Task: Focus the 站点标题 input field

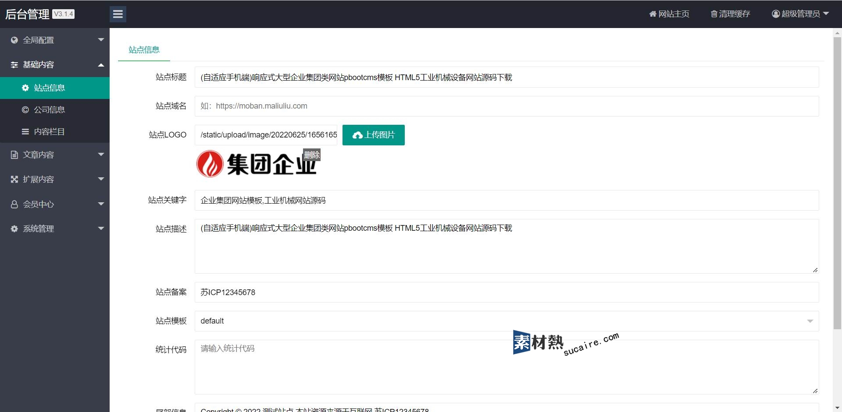Action: click(507, 77)
